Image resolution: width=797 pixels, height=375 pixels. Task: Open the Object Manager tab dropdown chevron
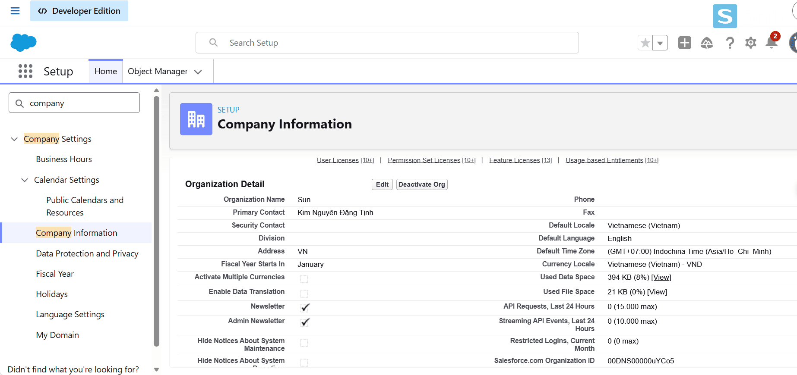[x=198, y=72]
